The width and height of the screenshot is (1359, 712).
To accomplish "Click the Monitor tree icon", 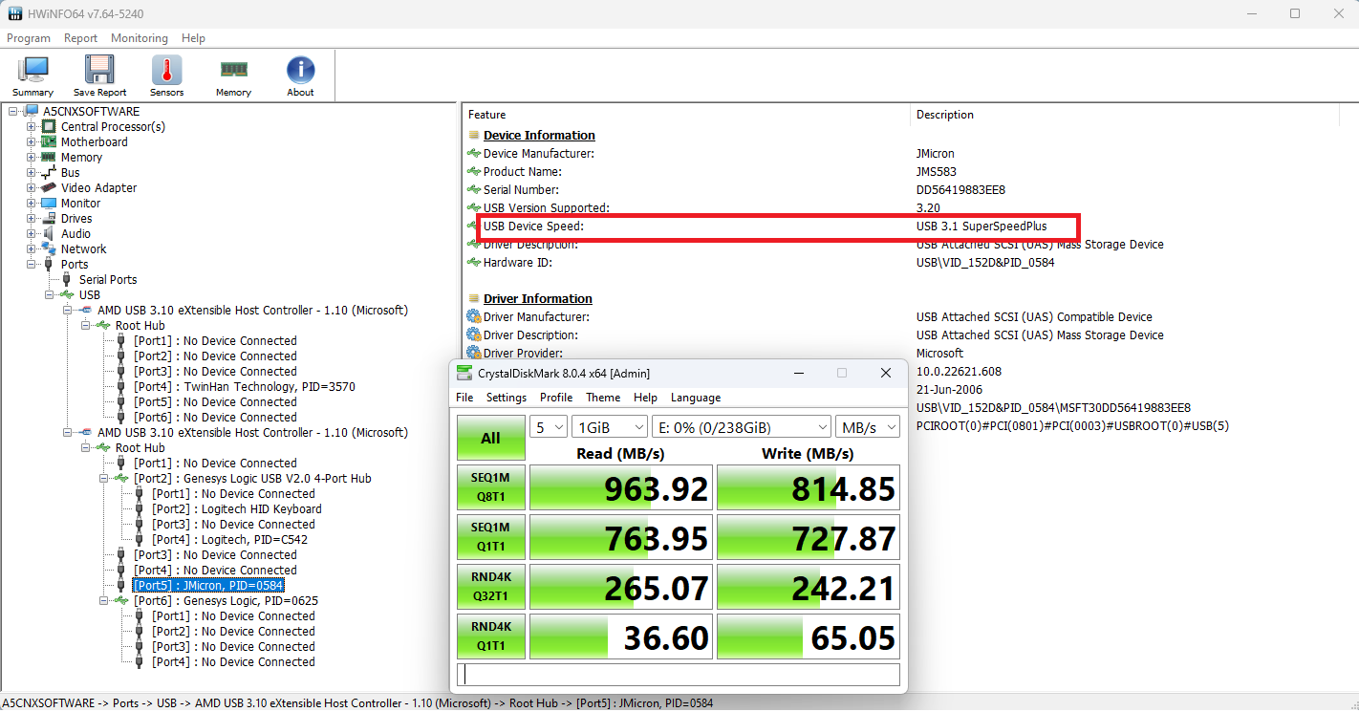I will pyautogui.click(x=48, y=204).
